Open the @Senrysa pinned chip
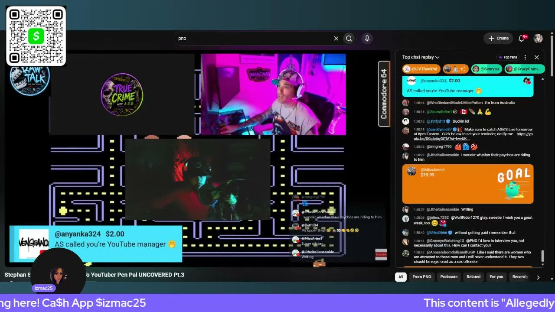 tap(486, 69)
